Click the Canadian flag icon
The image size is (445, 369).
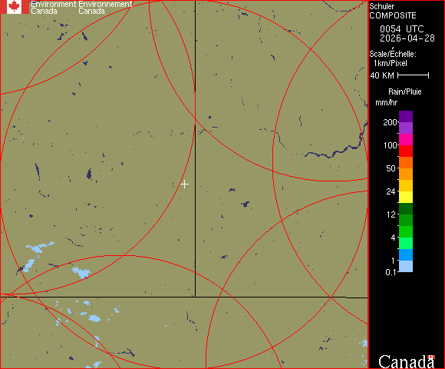pos(15,7)
